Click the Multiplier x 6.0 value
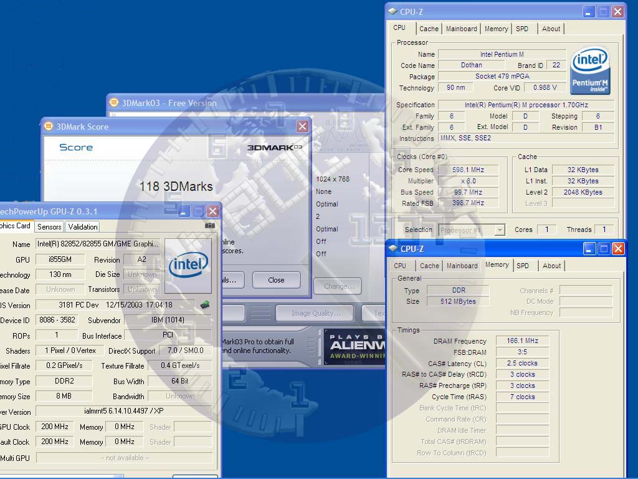The width and height of the screenshot is (638, 479). (x=468, y=181)
